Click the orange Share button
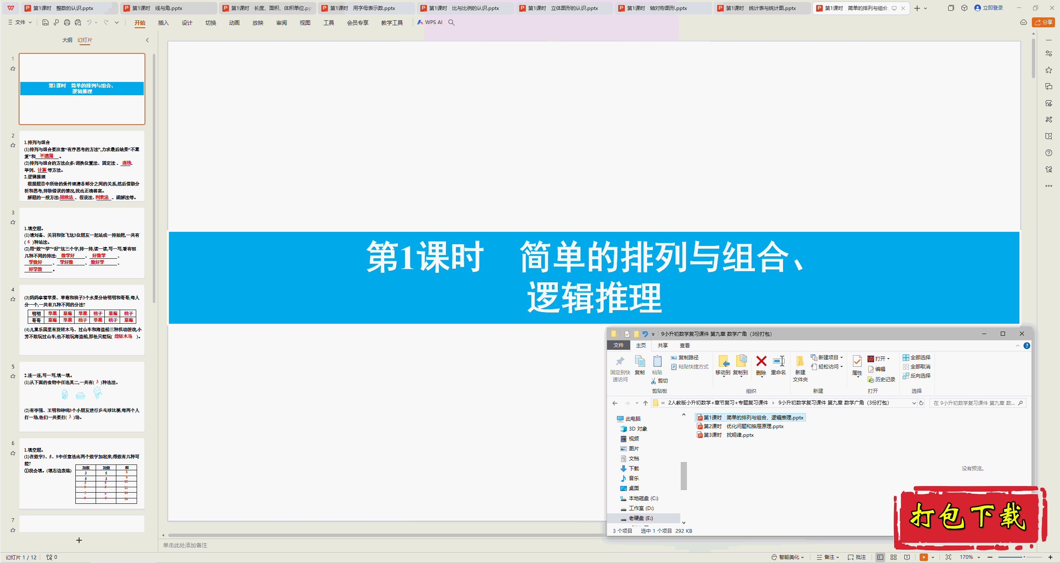1060x563 pixels. [x=1043, y=22]
